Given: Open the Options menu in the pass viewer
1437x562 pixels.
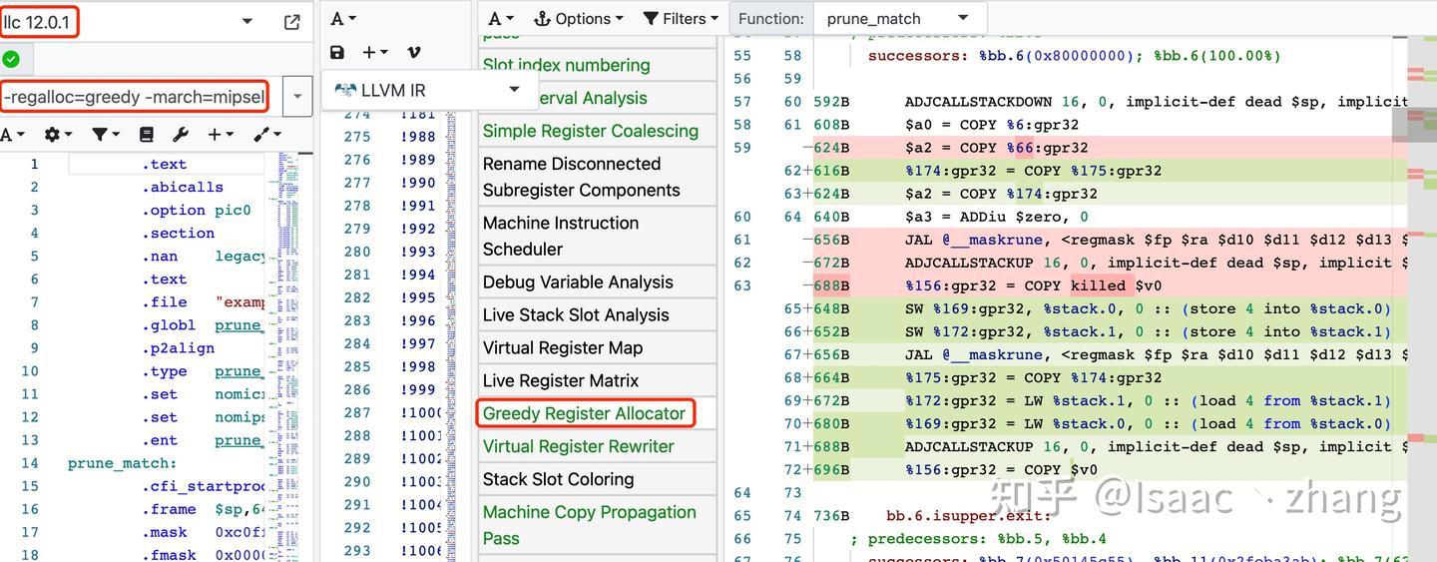Looking at the screenshot, I should click(579, 19).
